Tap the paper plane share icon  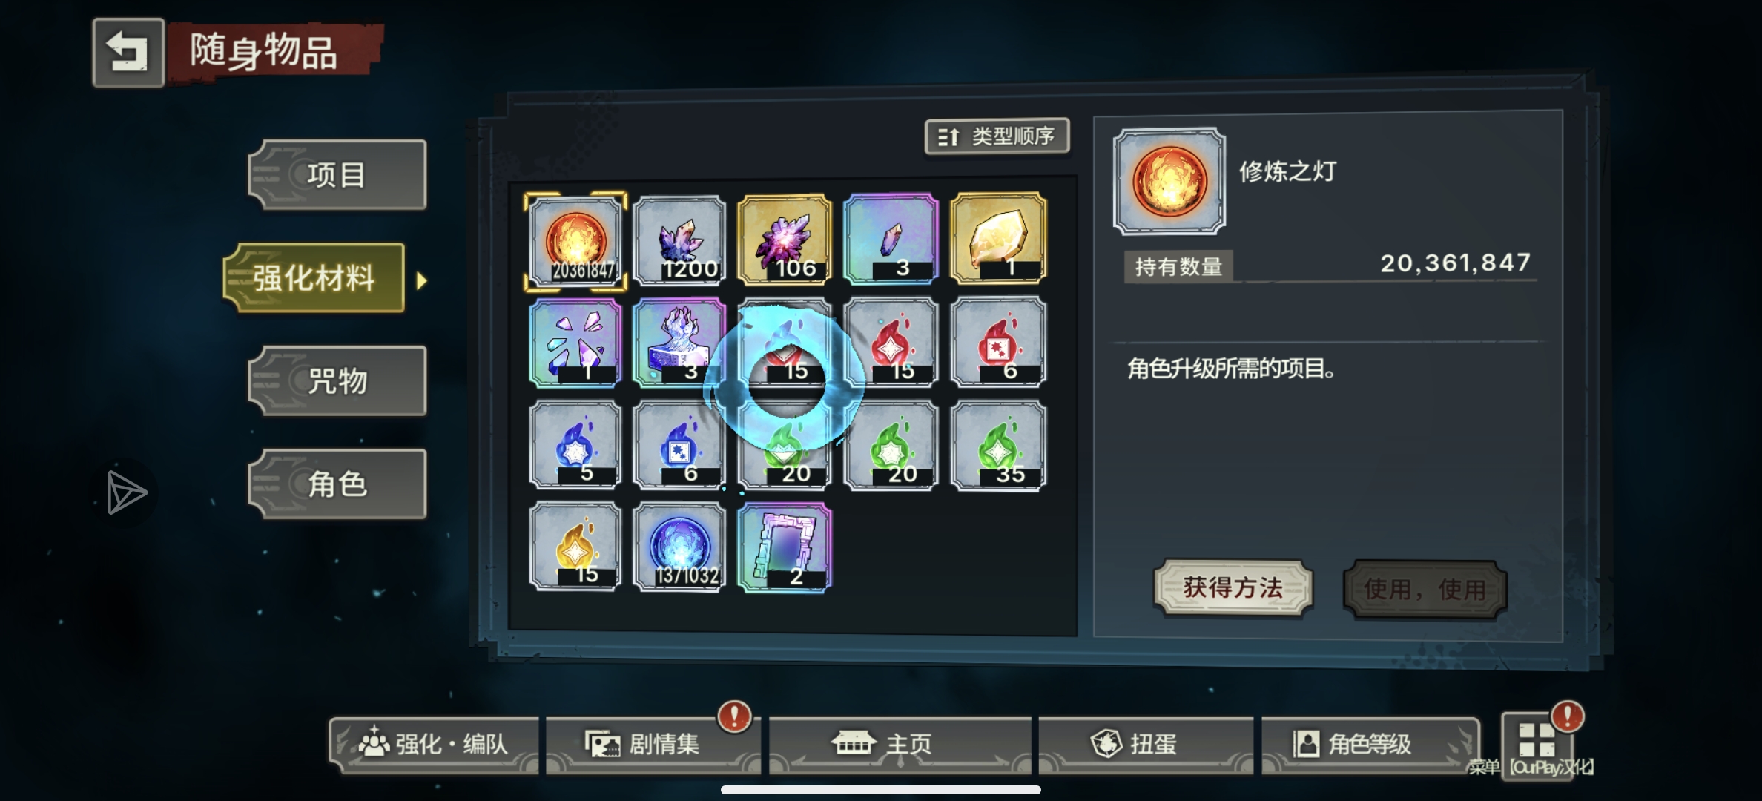[125, 492]
